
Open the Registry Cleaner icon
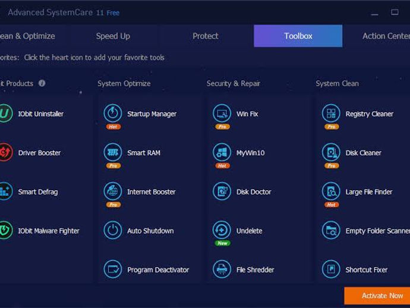click(x=331, y=114)
